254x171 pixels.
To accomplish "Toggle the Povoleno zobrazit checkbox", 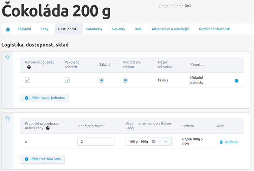I will pos(67,80).
